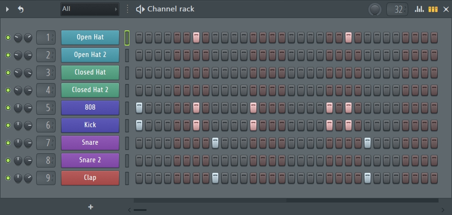Click the mixer track number 1 for Open Hat
Image resolution: width=452 pixels, height=215 pixels.
pos(46,37)
